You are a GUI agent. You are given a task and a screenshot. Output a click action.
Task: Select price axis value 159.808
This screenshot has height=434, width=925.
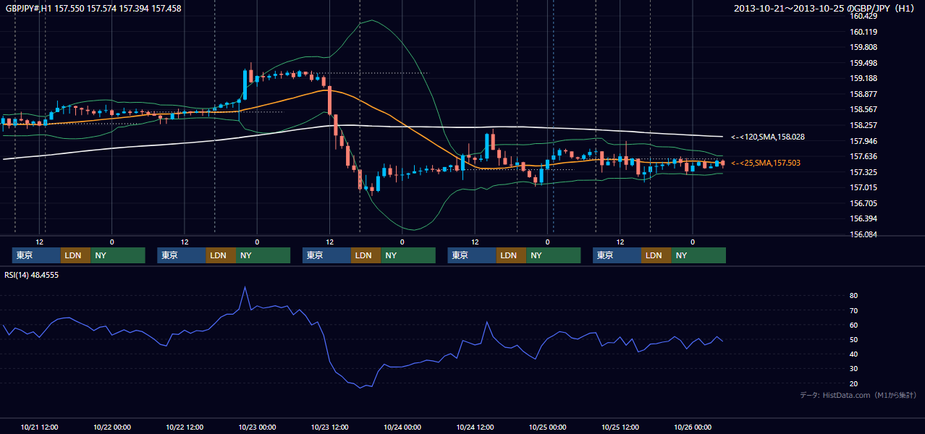[x=864, y=48]
